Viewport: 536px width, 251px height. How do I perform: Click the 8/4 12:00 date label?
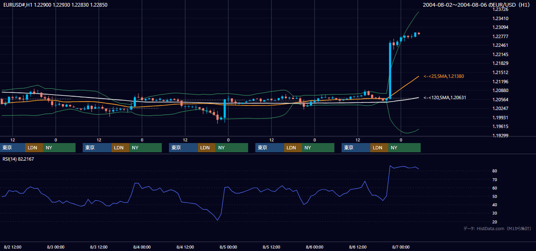185,247
